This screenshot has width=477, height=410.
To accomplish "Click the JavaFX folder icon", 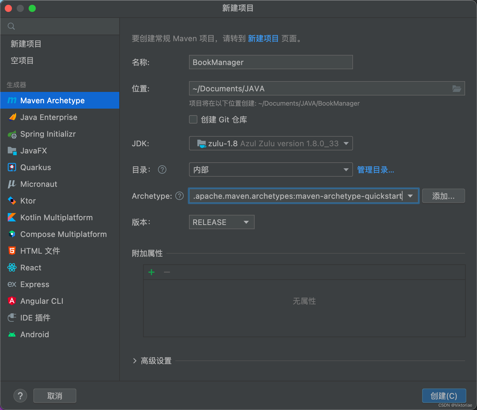I will [12, 151].
